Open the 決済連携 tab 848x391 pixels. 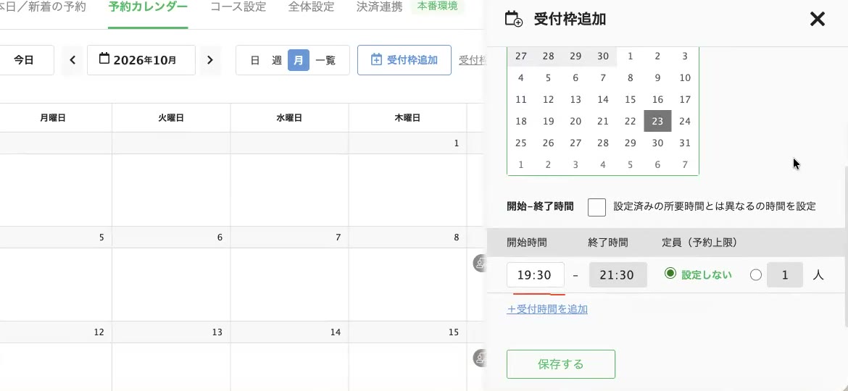point(380,7)
